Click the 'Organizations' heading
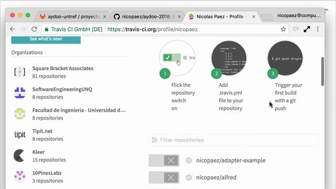Screen dimensions: 336x189 (27, 52)
